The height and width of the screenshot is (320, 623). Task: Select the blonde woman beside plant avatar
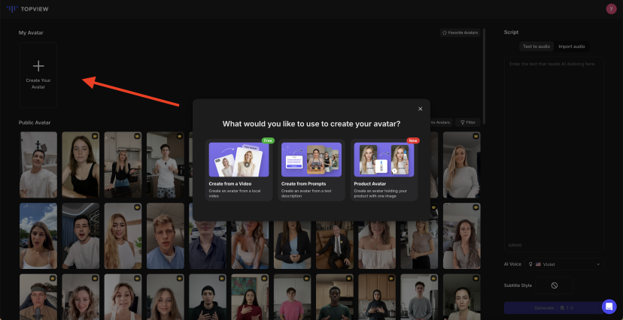pos(123,236)
